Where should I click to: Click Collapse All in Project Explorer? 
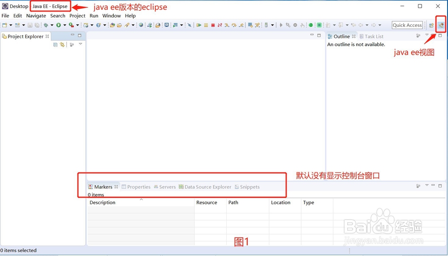pos(56,45)
